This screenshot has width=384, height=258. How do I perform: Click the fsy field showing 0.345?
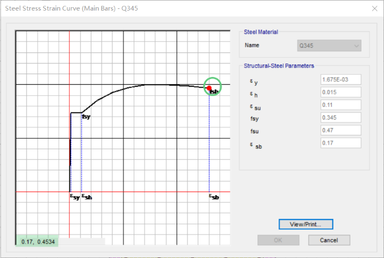pos(340,118)
